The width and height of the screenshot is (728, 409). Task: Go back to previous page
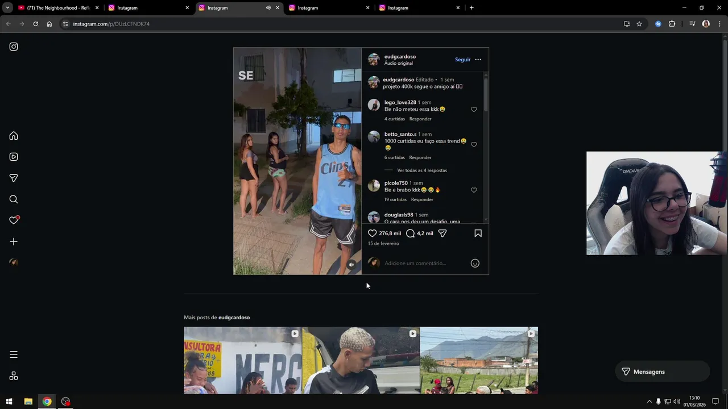pyautogui.click(x=8, y=24)
